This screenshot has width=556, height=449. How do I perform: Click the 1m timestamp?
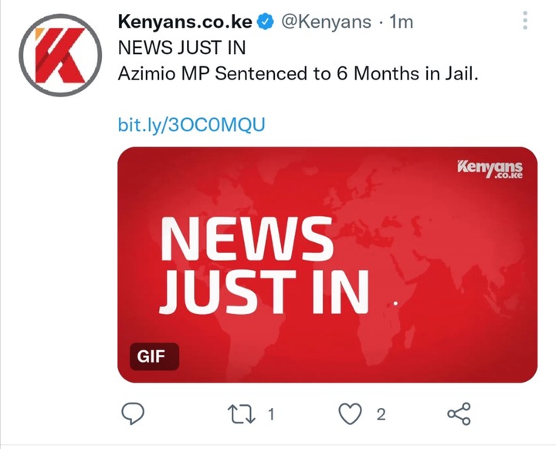point(401,22)
